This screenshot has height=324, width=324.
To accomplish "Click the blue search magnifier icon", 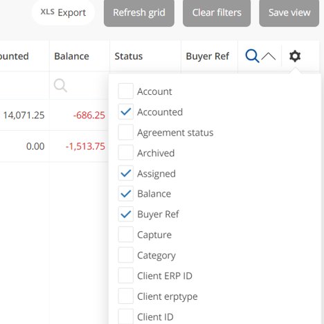I will pos(252,56).
